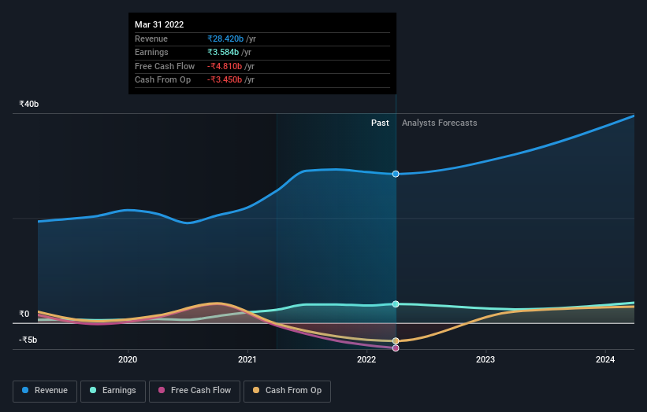This screenshot has height=412, width=647.
Task: Click the ₹28.420b revenue value
Action: [x=225, y=39]
